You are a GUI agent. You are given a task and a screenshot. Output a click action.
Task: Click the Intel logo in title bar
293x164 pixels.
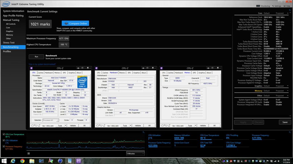coord(6,4)
